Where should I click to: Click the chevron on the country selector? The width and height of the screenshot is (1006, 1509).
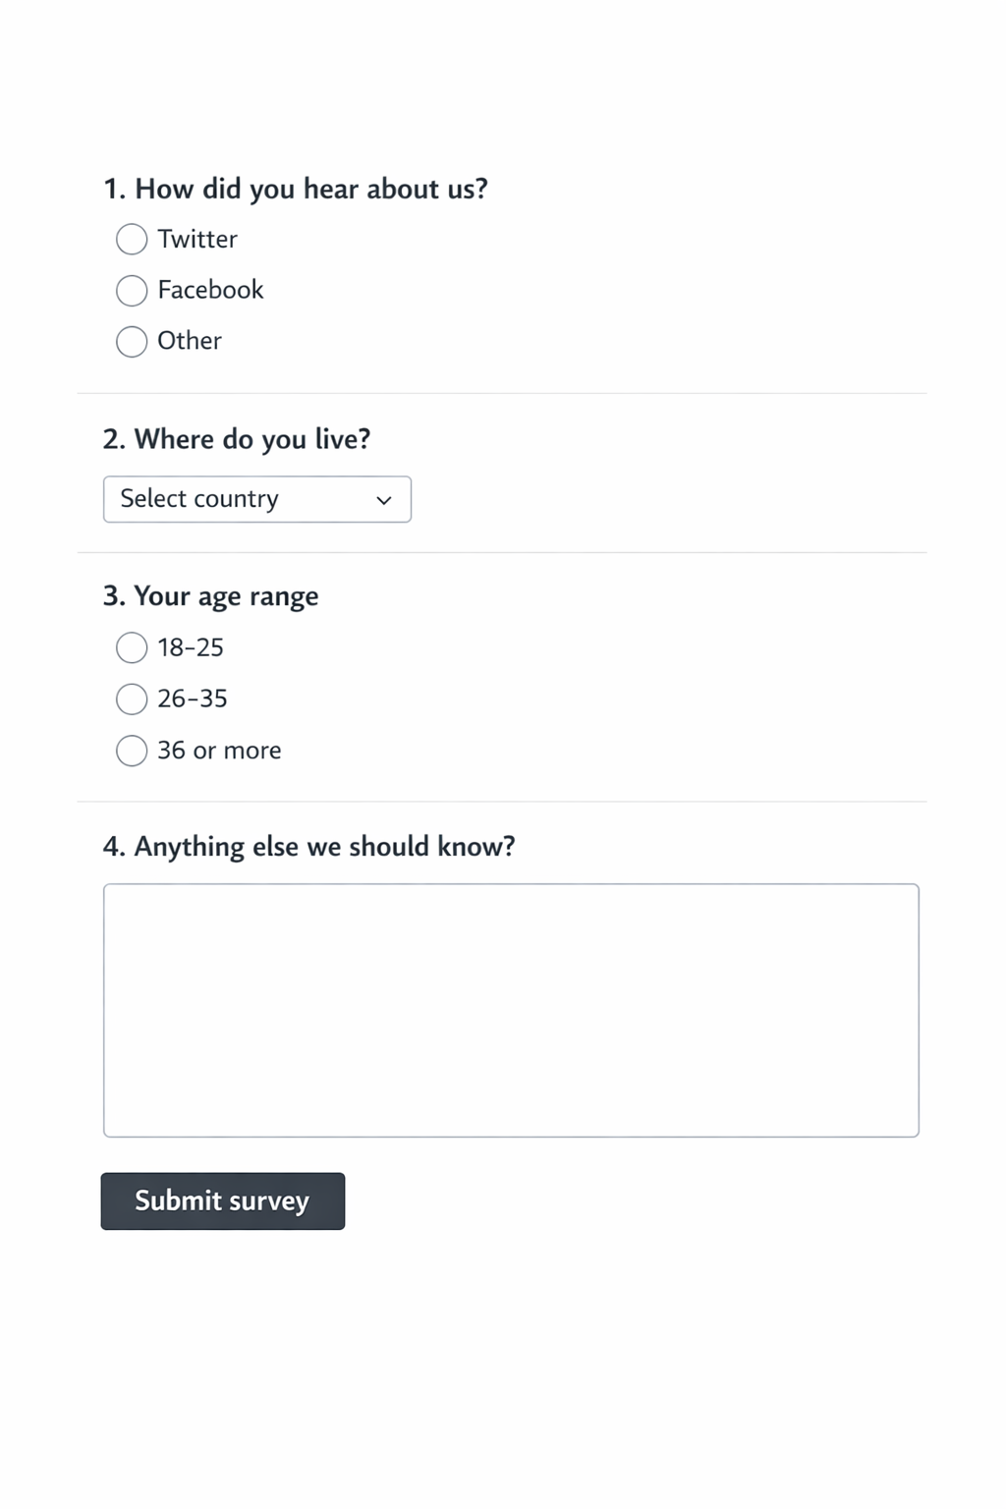coord(384,499)
